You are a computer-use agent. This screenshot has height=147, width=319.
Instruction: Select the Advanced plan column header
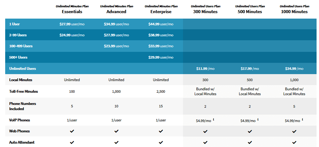[116, 9]
